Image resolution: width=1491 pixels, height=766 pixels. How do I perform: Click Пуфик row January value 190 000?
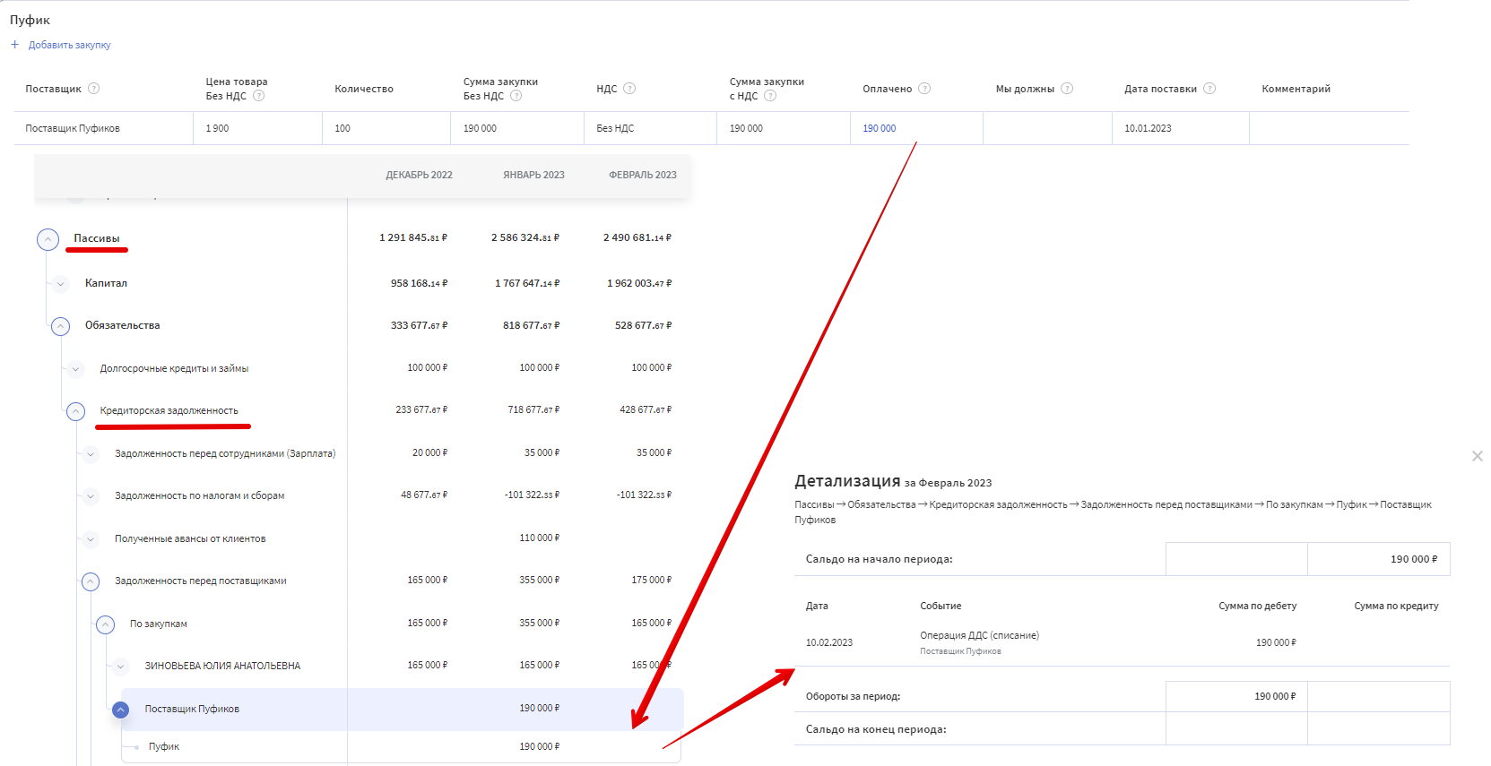pyautogui.click(x=540, y=746)
